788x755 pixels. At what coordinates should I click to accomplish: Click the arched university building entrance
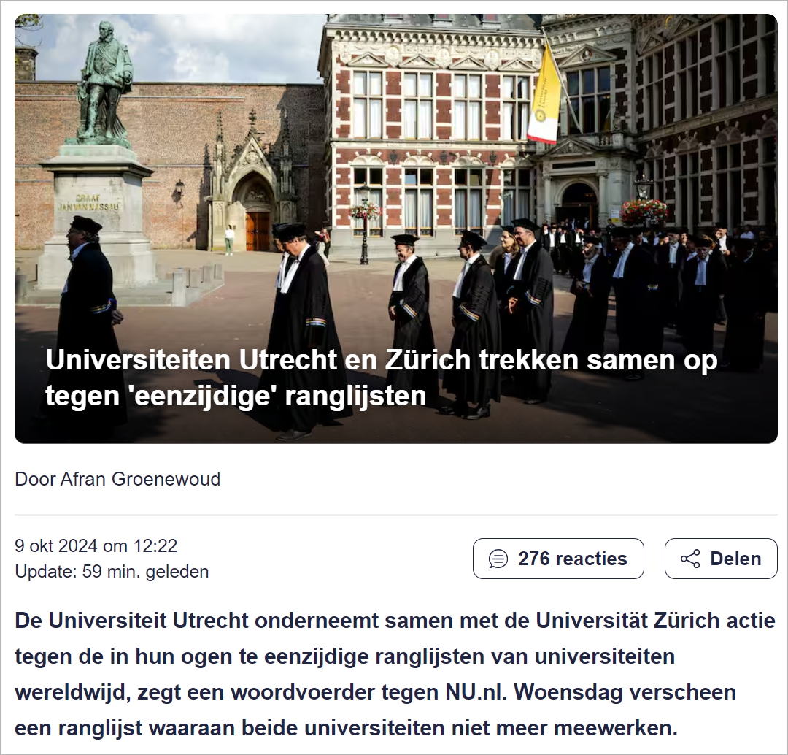579,205
